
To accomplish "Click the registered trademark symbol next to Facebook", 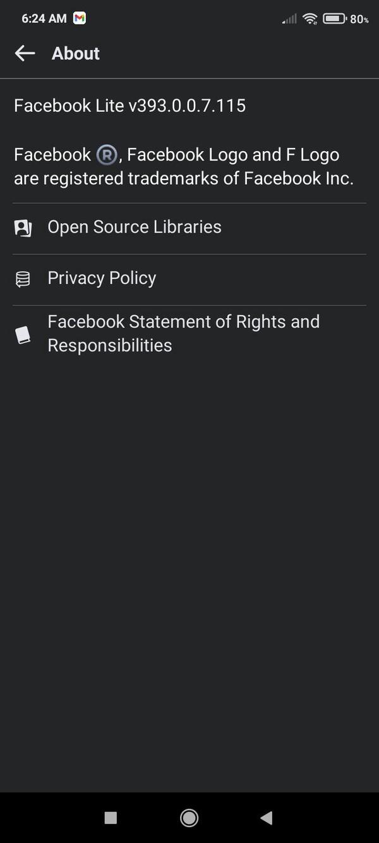I will pyautogui.click(x=107, y=154).
